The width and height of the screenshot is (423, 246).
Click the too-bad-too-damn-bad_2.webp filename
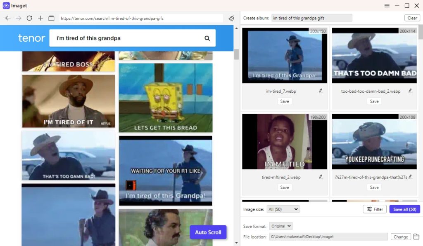[371, 91]
